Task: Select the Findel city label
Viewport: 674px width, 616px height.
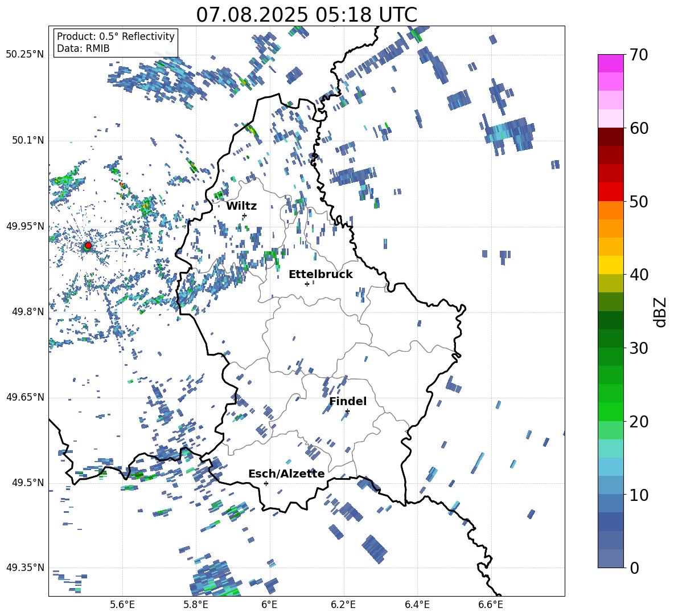Action: point(348,401)
